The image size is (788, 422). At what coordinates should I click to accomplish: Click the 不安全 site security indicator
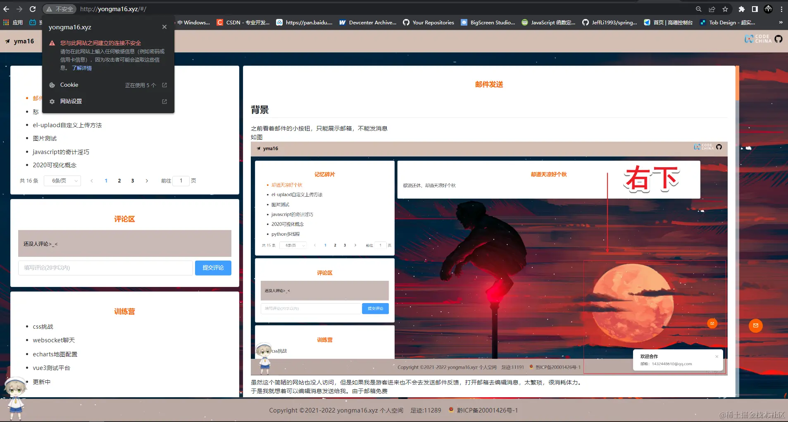[x=59, y=9]
